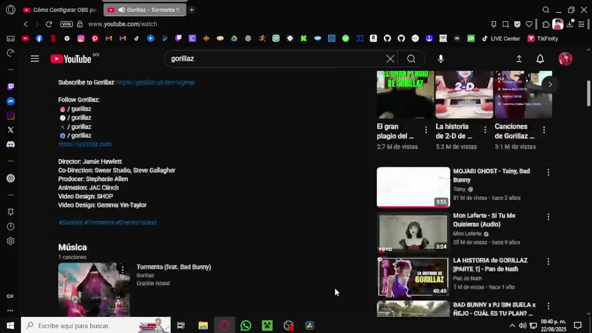Image resolution: width=592 pixels, height=333 pixels.
Task: Open File Explorer from the taskbar
Action: pos(203,326)
